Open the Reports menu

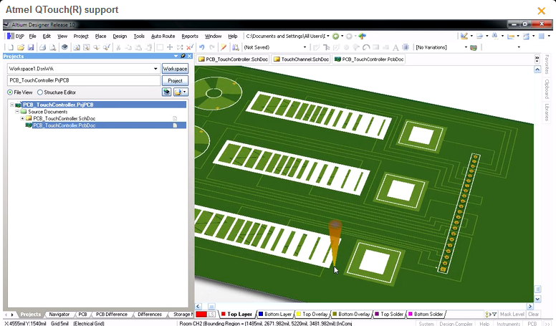pyautogui.click(x=190, y=37)
